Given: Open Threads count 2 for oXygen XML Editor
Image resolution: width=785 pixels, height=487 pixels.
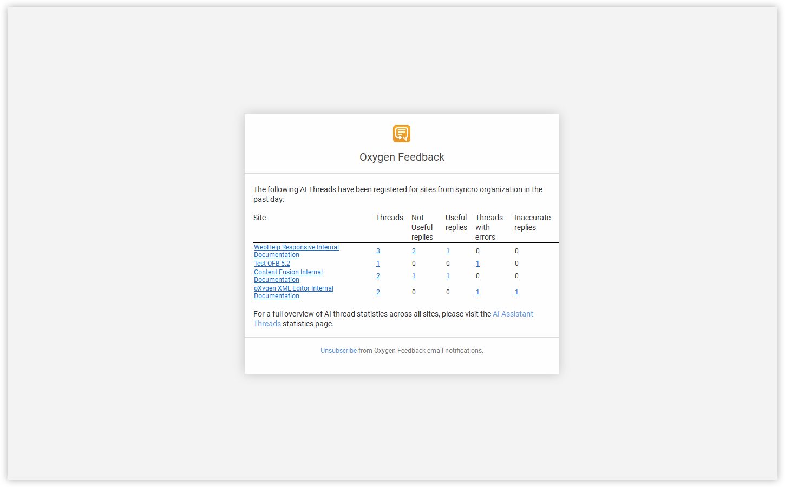Looking at the screenshot, I should coord(378,292).
